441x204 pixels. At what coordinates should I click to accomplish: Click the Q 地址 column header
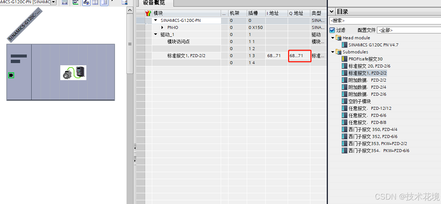(x=299, y=13)
